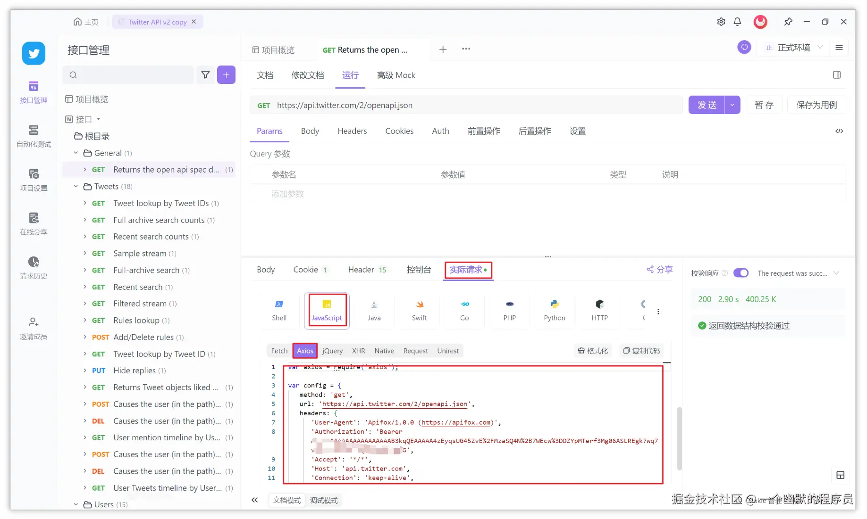Click the 保存为用例 button
The width and height of the screenshot is (867, 519).
click(816, 105)
